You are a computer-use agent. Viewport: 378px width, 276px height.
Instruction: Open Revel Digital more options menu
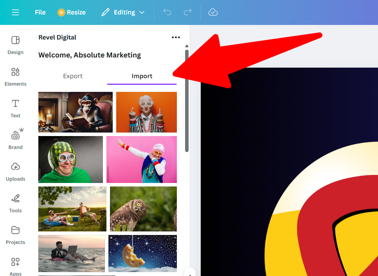click(x=176, y=37)
